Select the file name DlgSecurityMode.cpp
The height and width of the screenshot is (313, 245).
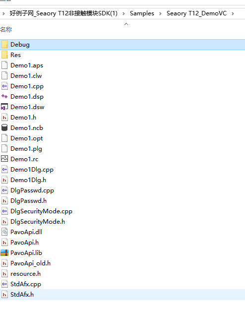pyautogui.click(x=41, y=211)
